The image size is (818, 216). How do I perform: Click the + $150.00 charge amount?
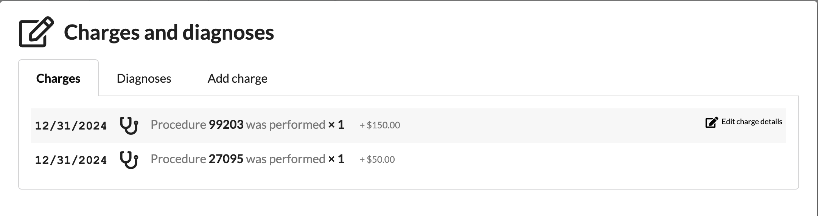379,125
